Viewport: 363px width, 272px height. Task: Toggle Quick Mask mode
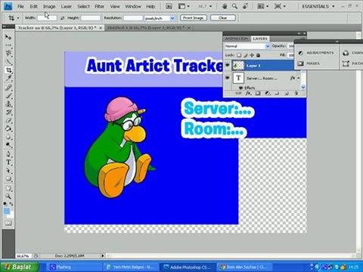pos(8,223)
